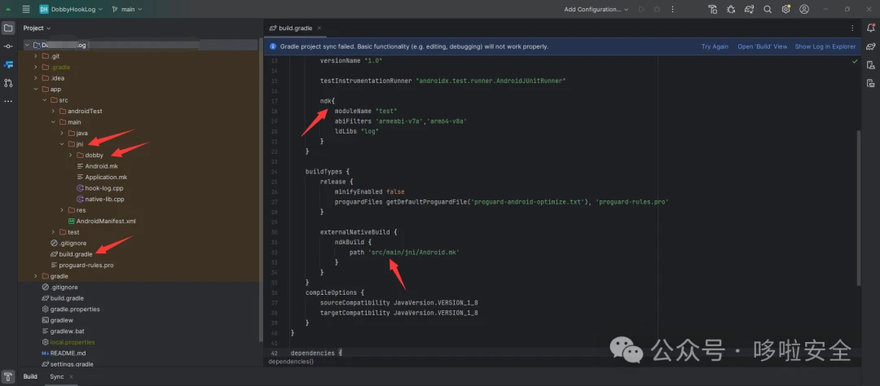Select Android.mk in project tree
Screen dimensions: 880x386
point(102,166)
